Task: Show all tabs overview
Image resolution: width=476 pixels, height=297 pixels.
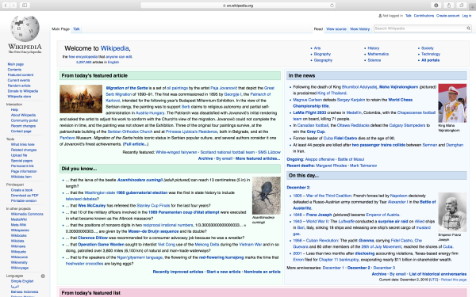Action: click(462, 6)
